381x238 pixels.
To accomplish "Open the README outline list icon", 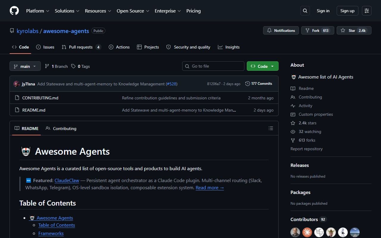I will click(271, 128).
